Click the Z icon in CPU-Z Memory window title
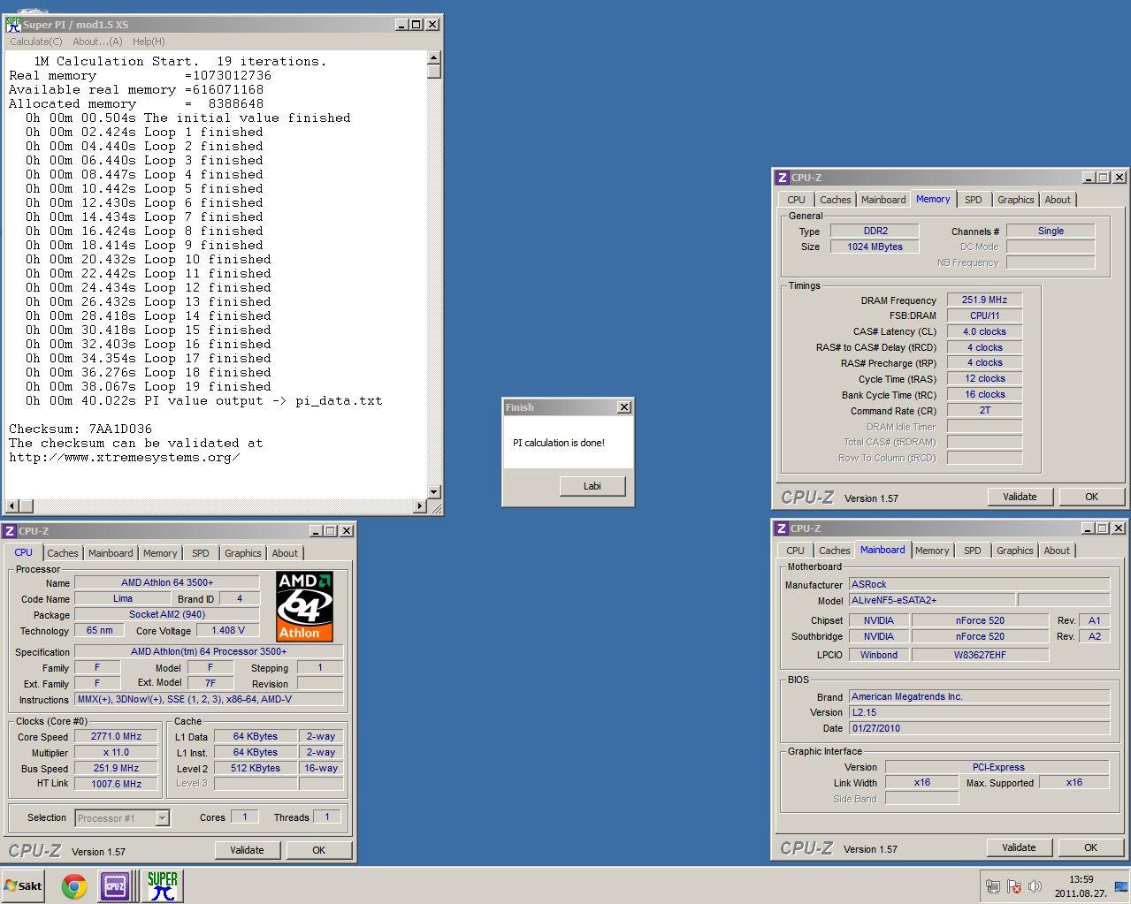This screenshot has width=1131, height=904. point(782,177)
